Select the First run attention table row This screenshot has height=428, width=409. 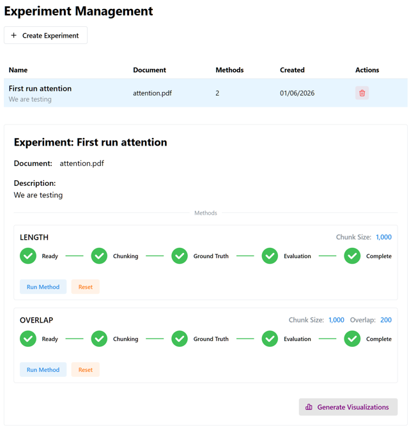coord(206,93)
